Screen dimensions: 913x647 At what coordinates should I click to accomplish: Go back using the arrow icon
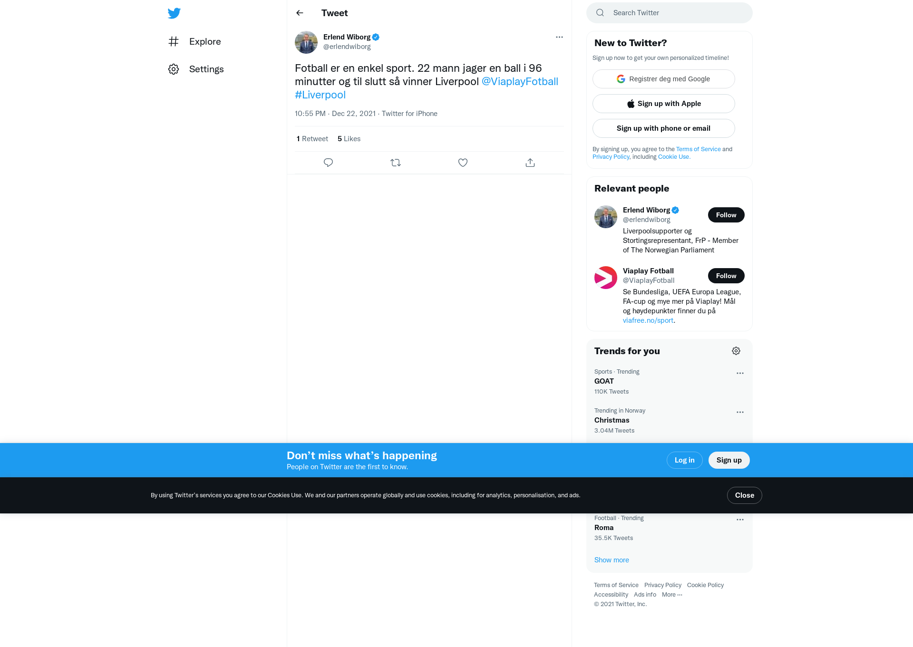[x=300, y=13]
